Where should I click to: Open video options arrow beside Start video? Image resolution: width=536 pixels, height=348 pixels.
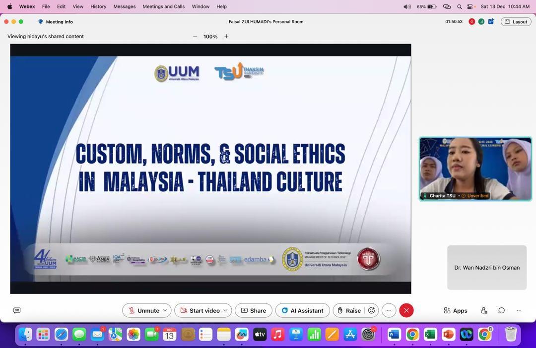(x=225, y=310)
